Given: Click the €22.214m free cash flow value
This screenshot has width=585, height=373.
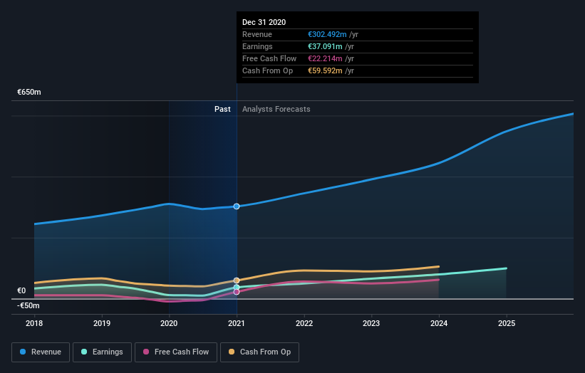Looking at the screenshot, I should 325,58.
